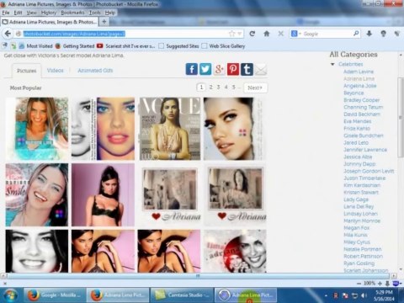The height and width of the screenshot is (303, 404).
Task: Open Web Slice Gallery bookmark
Action: click(x=224, y=46)
